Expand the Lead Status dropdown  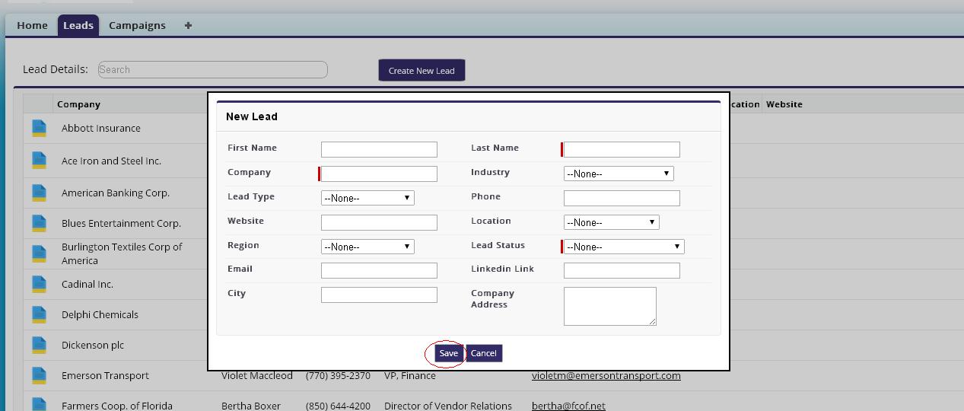(x=624, y=247)
